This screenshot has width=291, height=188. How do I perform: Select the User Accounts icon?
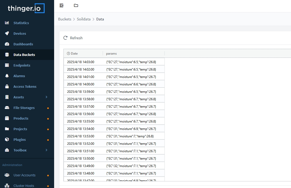pos(7,175)
